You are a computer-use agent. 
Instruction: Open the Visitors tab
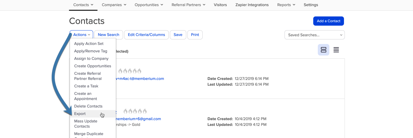pos(220,5)
